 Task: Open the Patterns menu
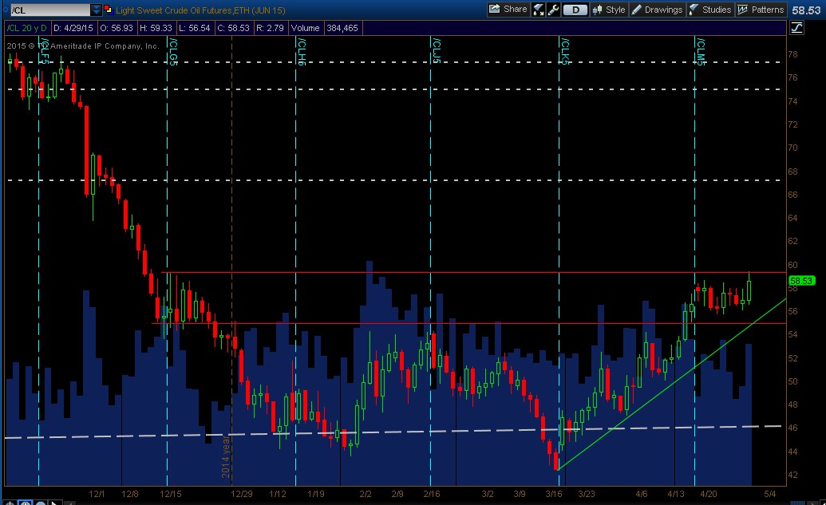point(761,10)
